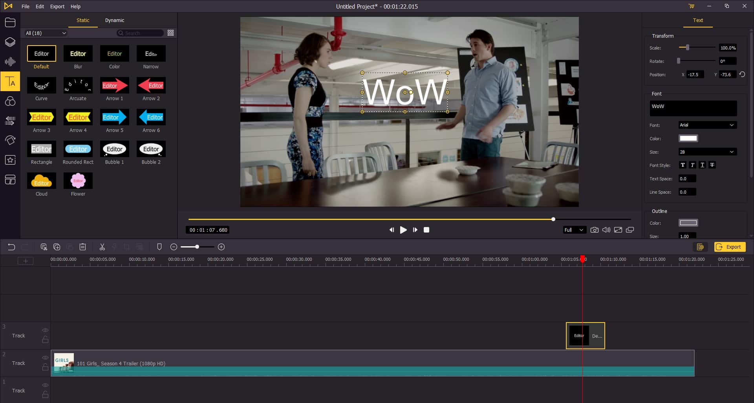Select the Text properties tab
754x403 pixels.
tap(698, 20)
